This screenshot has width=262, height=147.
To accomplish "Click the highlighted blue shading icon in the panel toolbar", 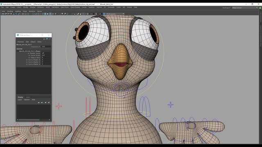I will [45, 14].
